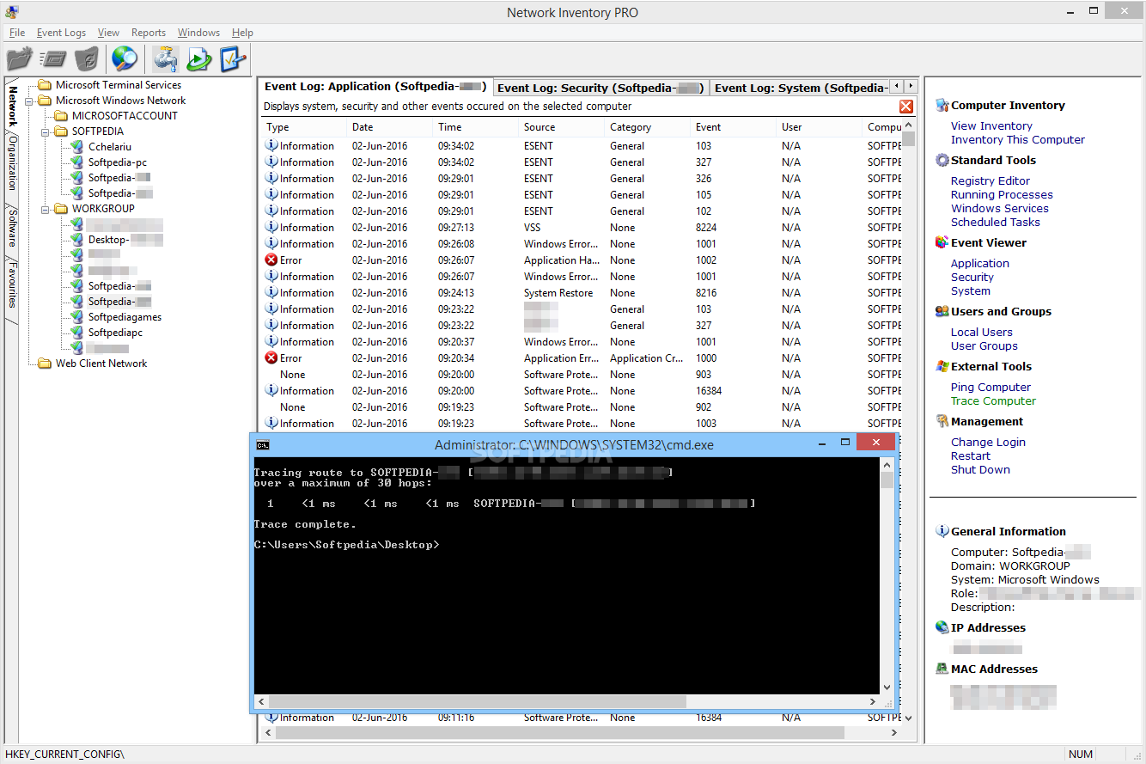Open the File menu

17,33
